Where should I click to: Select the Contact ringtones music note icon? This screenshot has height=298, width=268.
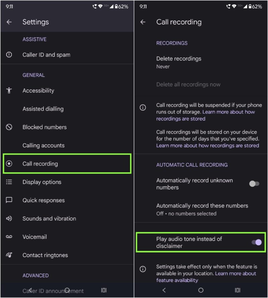9,255
